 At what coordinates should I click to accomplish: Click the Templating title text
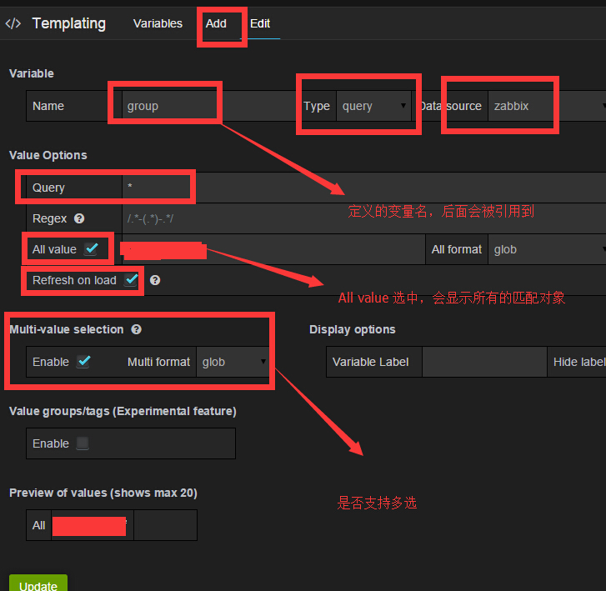coord(69,23)
